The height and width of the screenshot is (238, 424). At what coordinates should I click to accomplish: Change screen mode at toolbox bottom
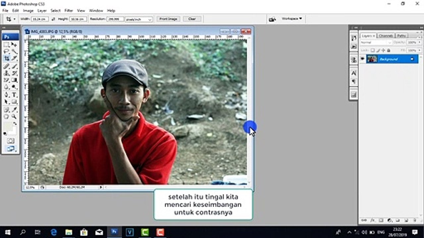11,149
